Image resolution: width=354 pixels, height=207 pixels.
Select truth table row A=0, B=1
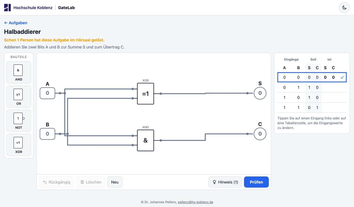point(312,88)
